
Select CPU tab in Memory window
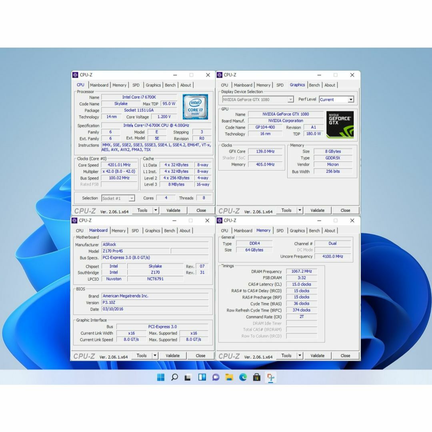point(224,231)
